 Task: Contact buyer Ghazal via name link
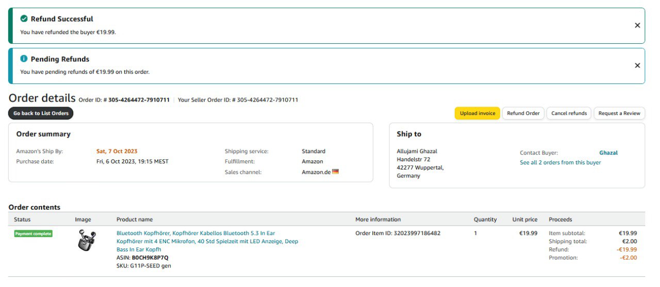point(608,153)
